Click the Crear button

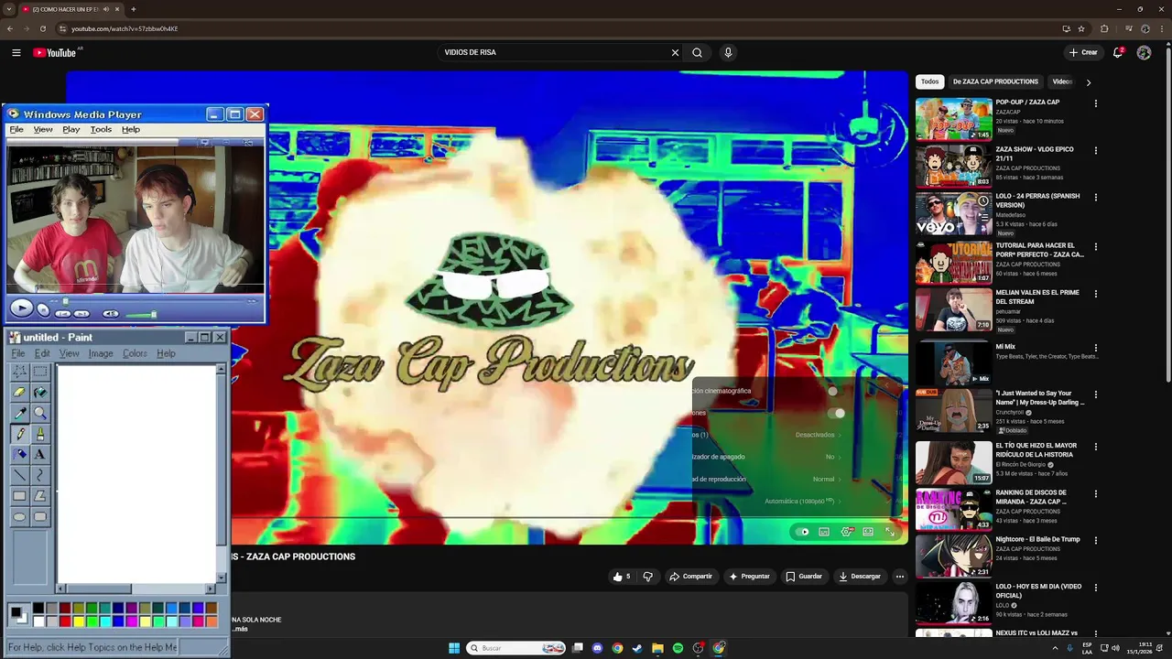(1084, 52)
